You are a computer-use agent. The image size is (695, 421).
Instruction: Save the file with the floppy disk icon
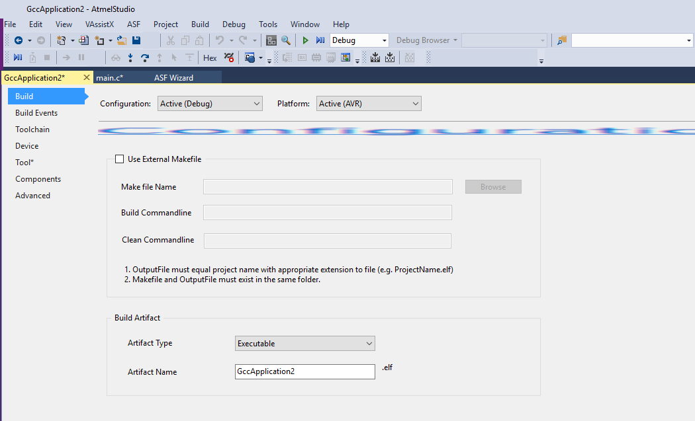[x=136, y=40]
